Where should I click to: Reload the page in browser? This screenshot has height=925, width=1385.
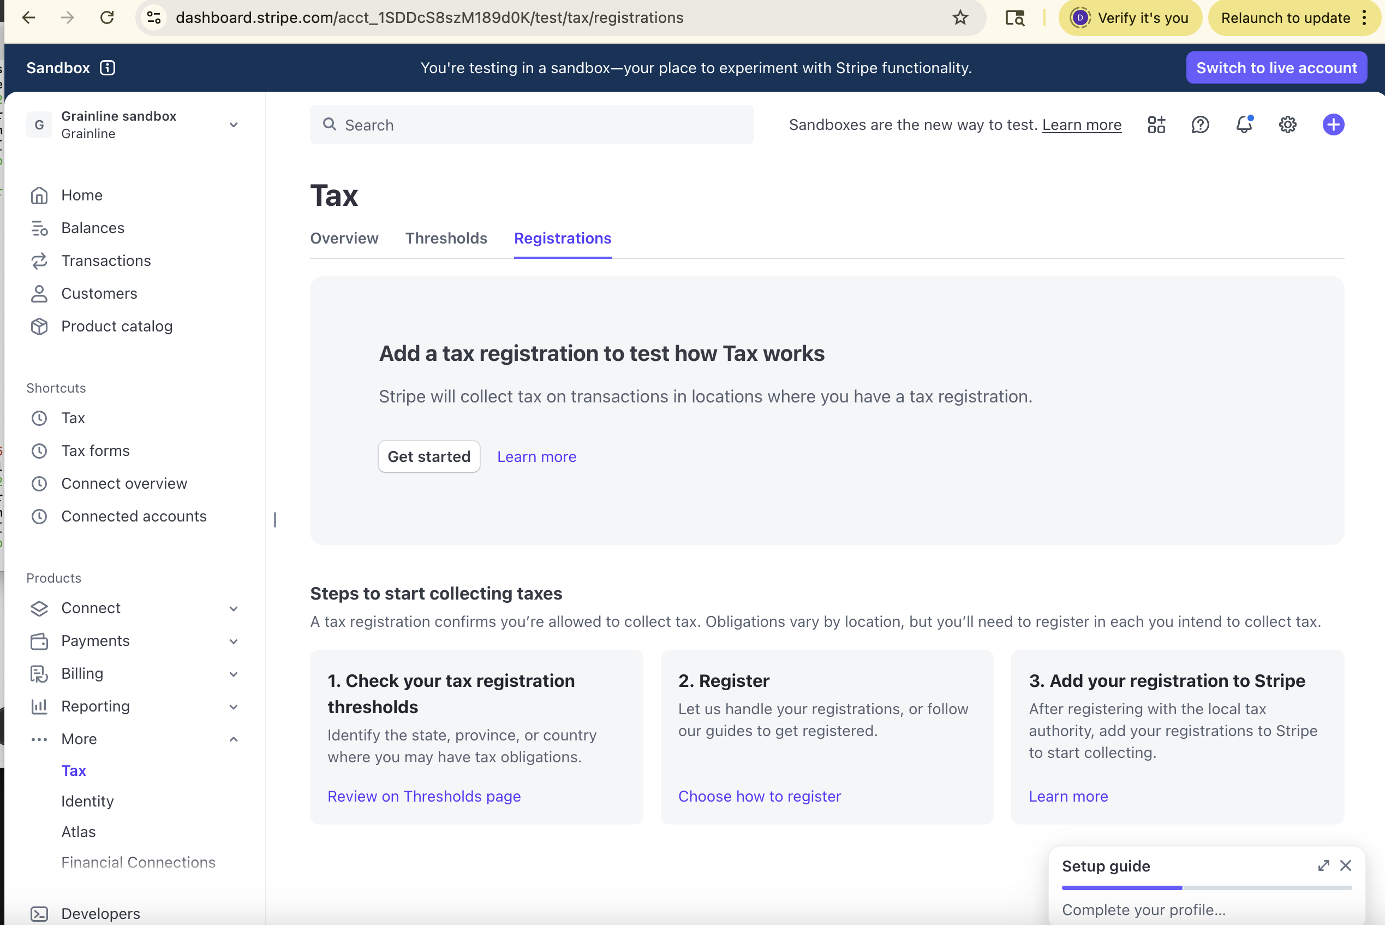[x=107, y=17]
